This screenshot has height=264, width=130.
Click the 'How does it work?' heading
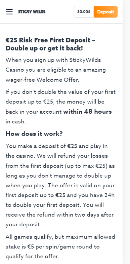pos(34,134)
